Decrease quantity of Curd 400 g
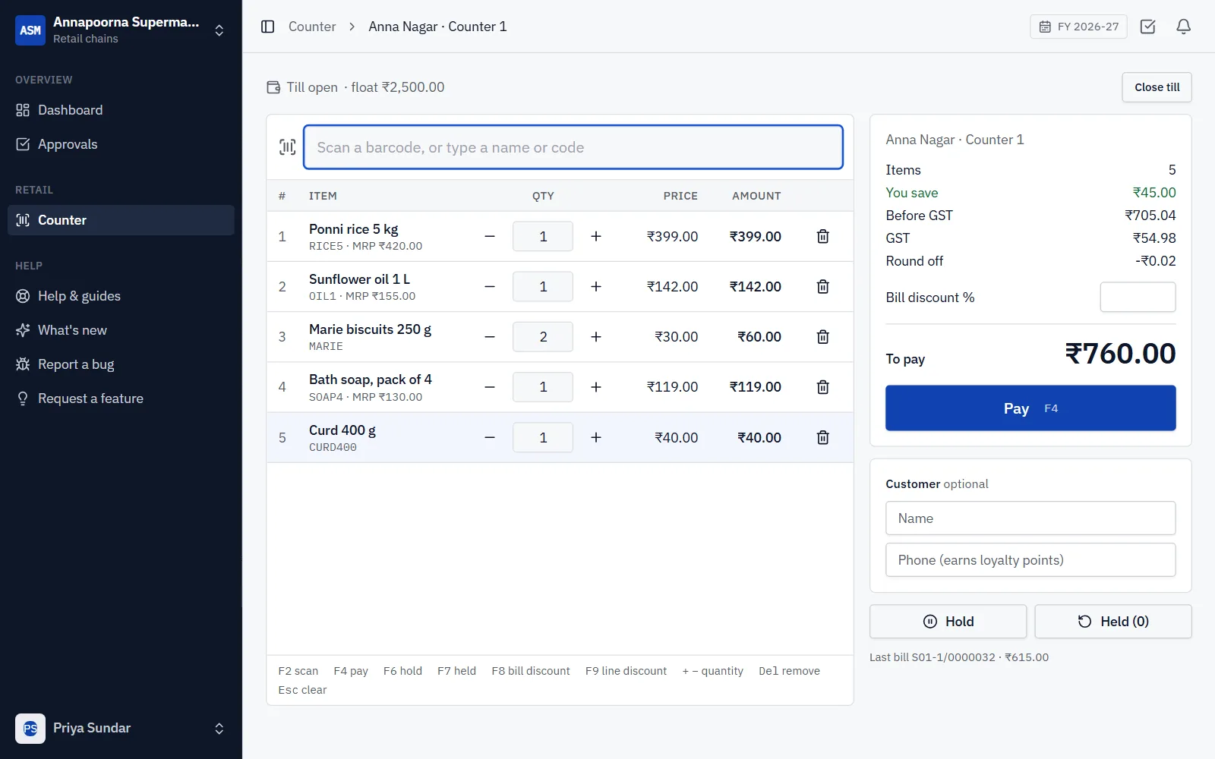 [x=490, y=438]
